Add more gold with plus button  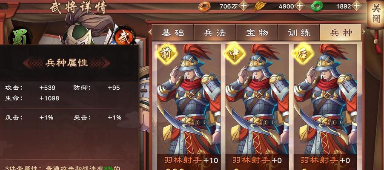tap(244, 6)
